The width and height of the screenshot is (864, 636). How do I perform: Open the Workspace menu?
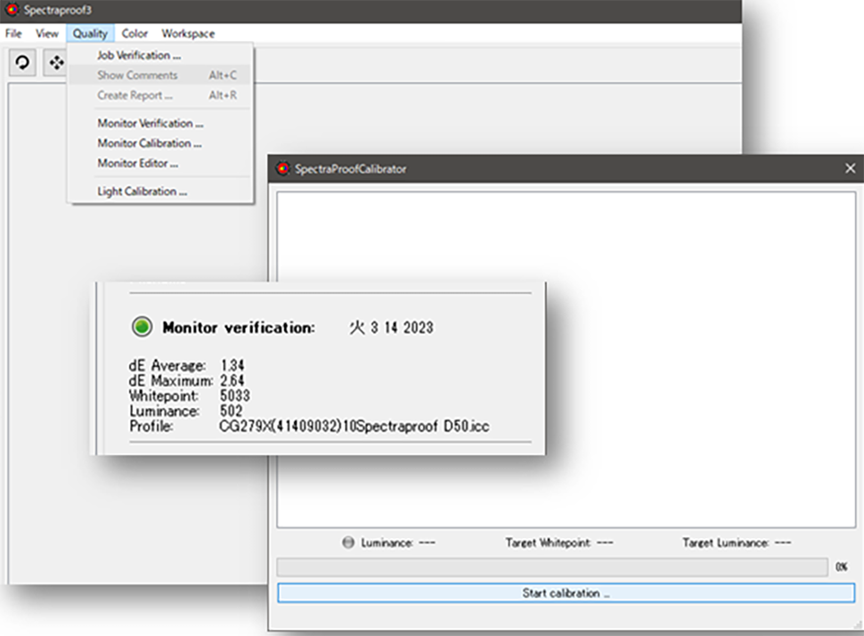click(188, 34)
